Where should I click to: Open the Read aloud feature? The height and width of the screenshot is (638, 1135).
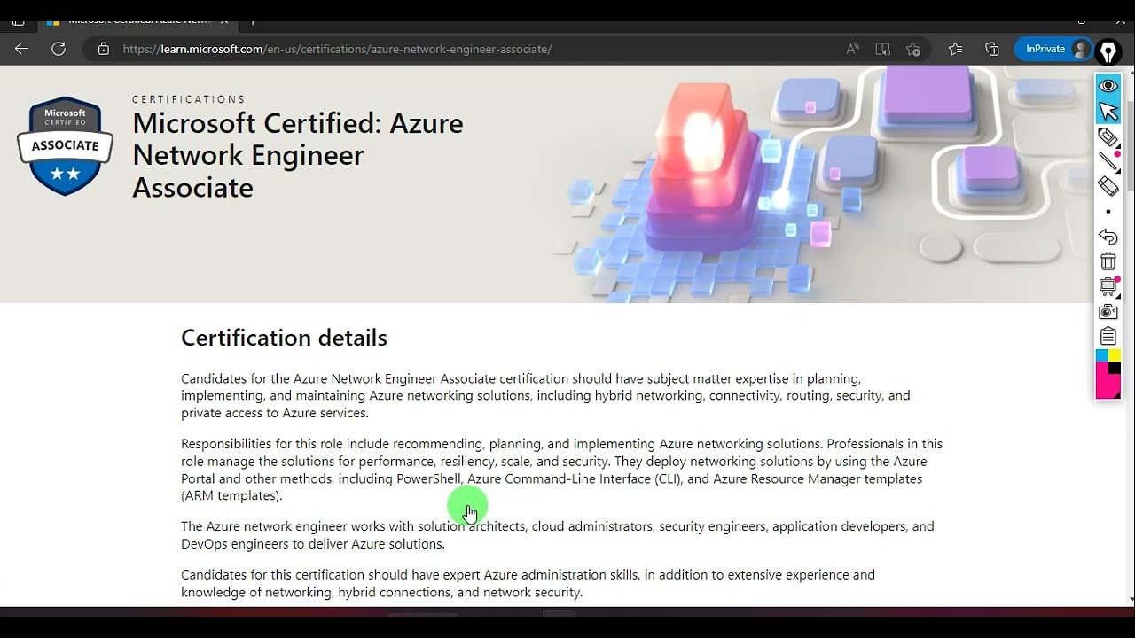(852, 49)
